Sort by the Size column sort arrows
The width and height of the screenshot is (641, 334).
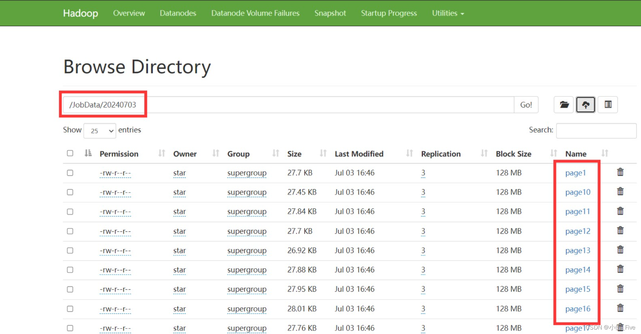(323, 153)
